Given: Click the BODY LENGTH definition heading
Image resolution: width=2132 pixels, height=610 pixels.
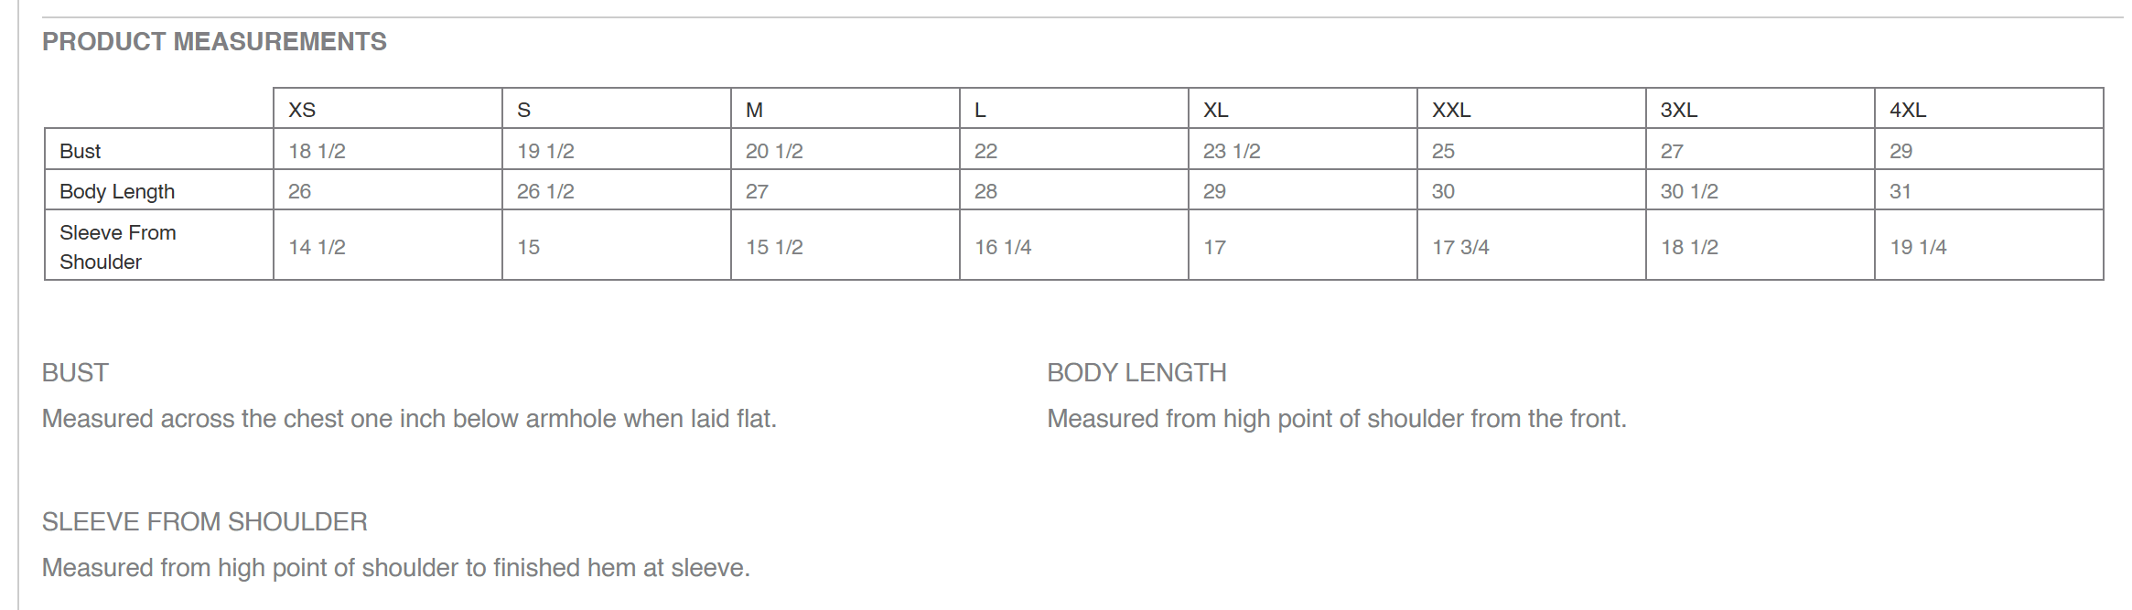Looking at the screenshot, I should (x=1136, y=373).
